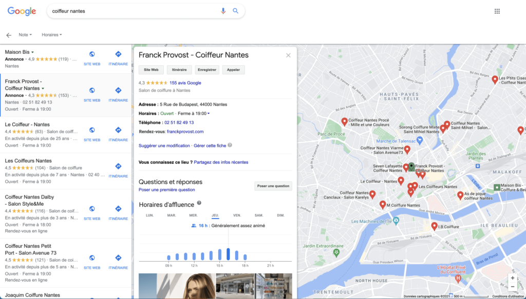Open Le Coiffeur - Nantes website icon
The image size is (526, 299).
tap(92, 130)
